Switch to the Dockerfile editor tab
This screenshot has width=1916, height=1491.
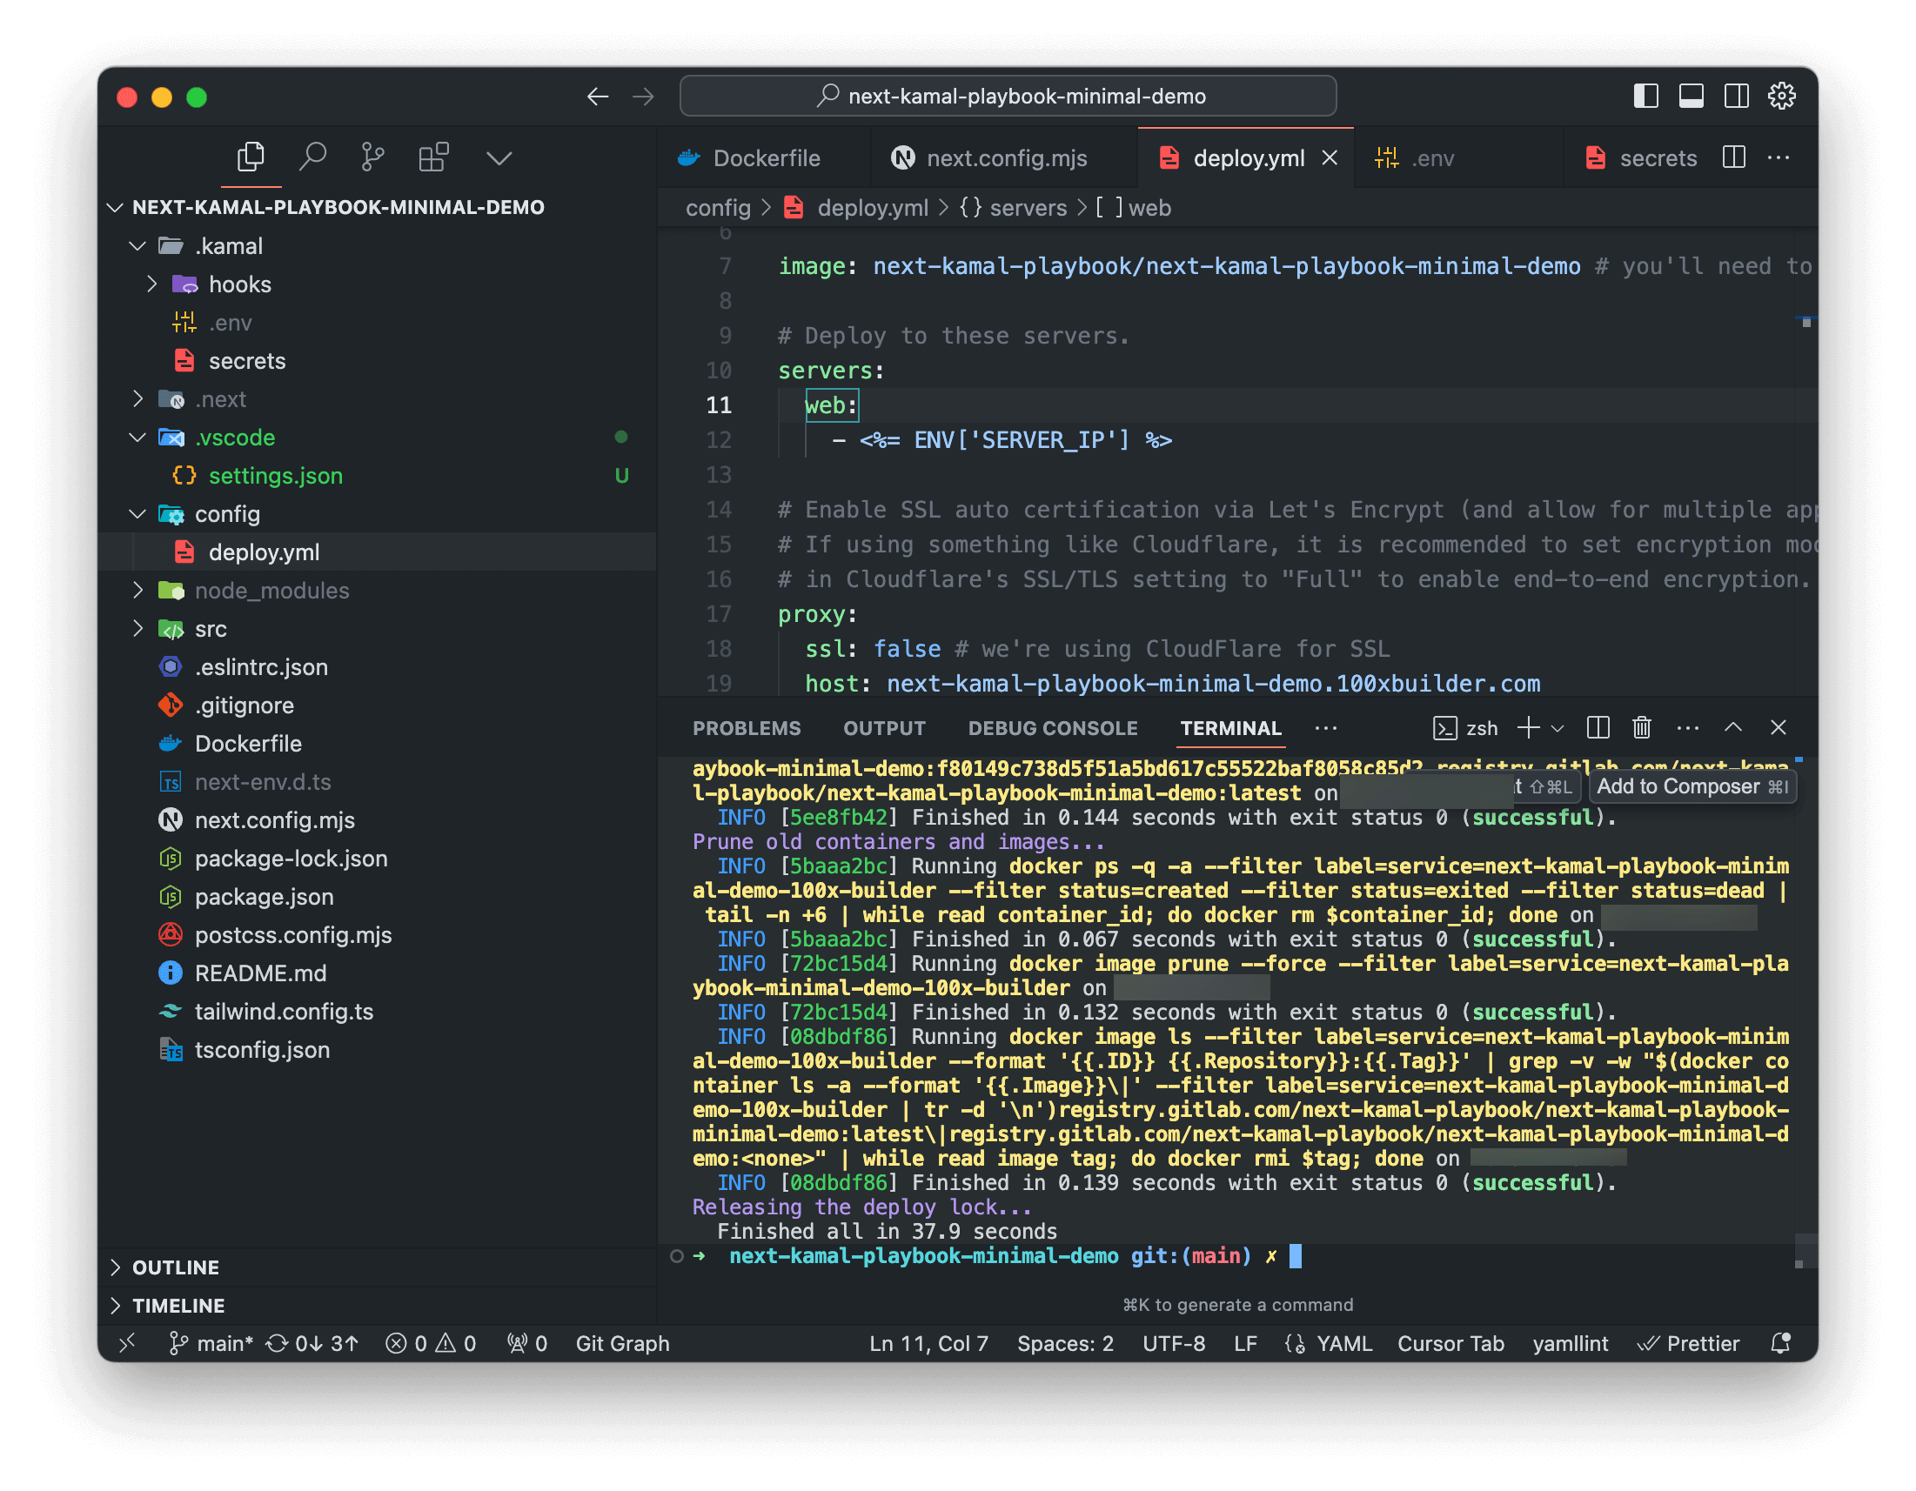coord(764,158)
